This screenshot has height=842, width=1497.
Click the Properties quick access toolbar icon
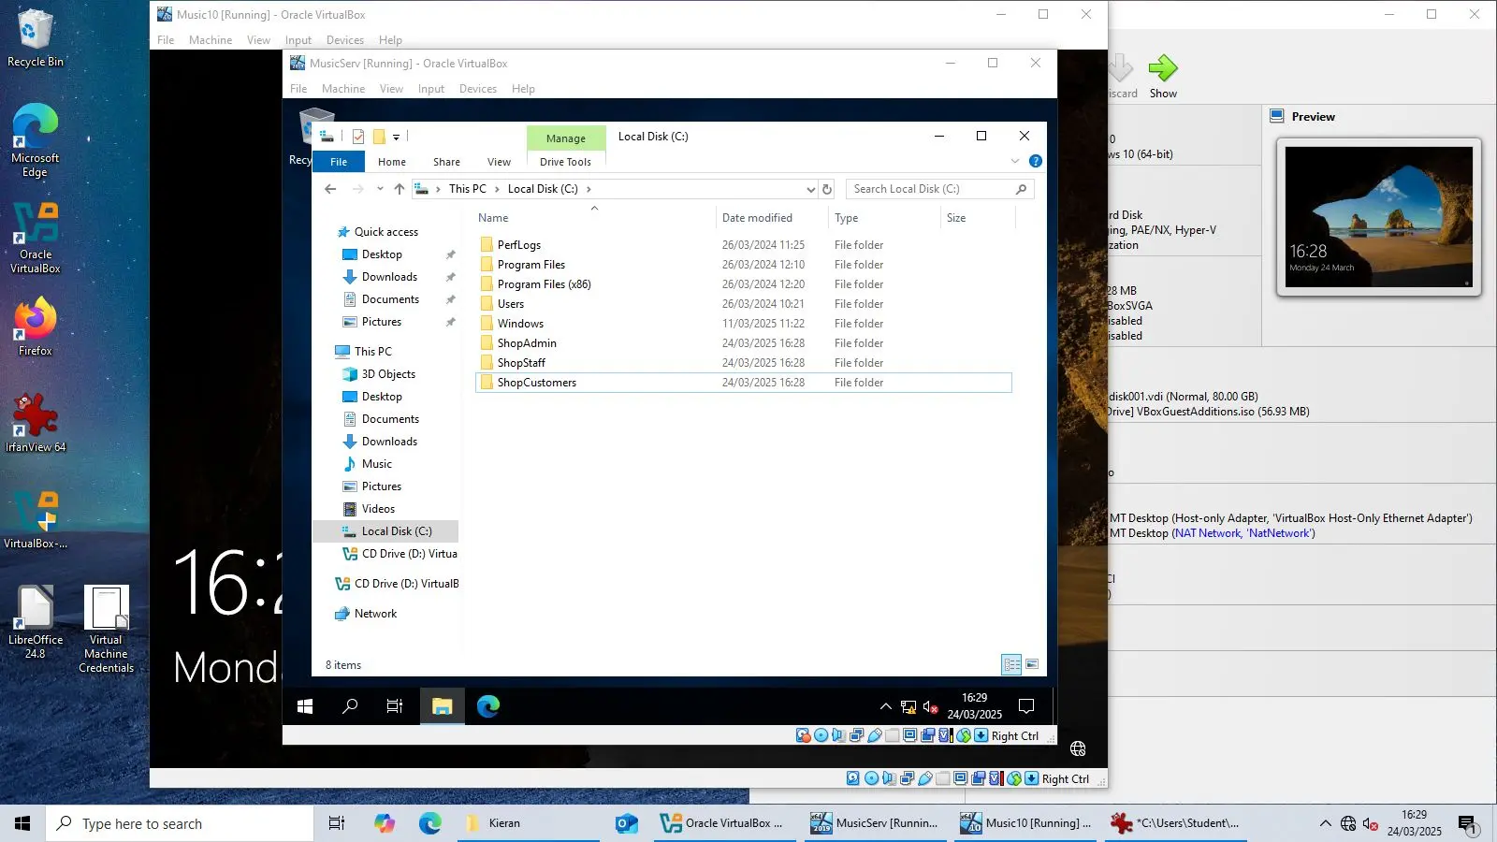click(x=358, y=137)
